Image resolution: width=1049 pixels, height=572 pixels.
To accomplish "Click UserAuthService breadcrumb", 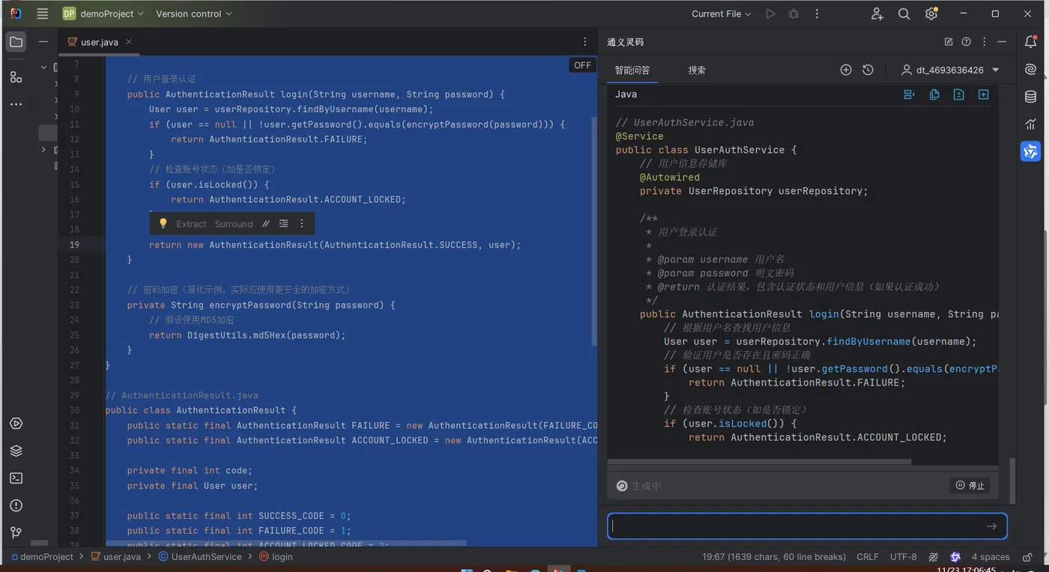I will click(x=199, y=557).
